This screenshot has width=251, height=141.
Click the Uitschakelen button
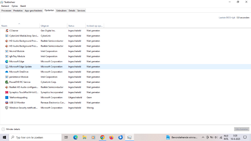click(x=241, y=129)
